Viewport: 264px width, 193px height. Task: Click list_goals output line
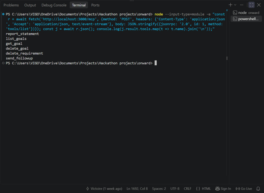point(16,39)
